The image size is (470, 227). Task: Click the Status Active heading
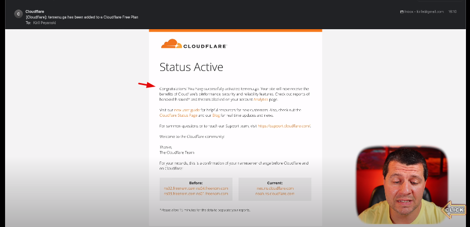coord(191,67)
